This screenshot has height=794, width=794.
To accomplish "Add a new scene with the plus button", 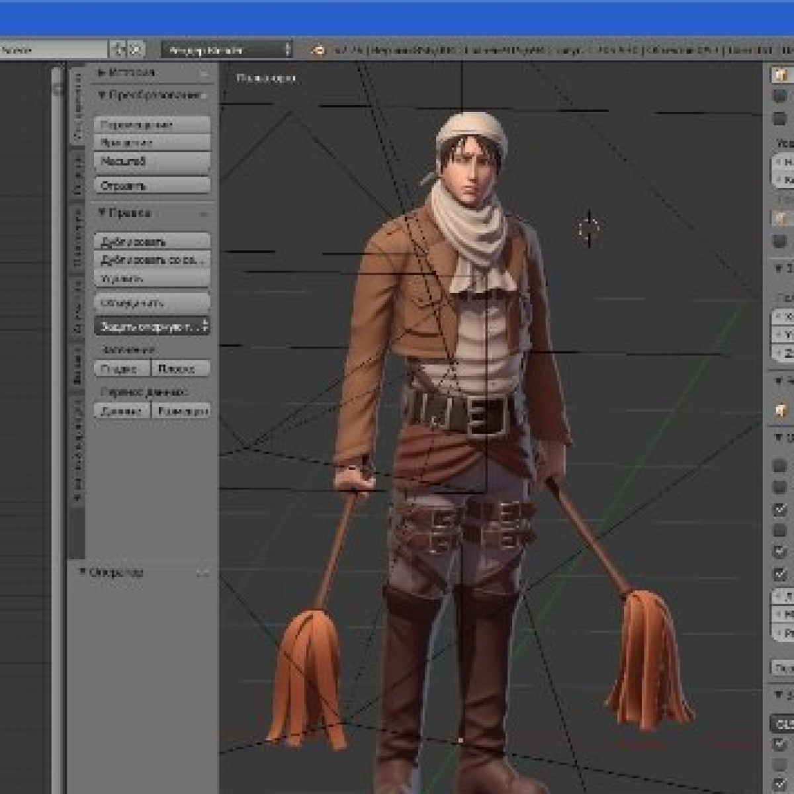I will tap(119, 49).
